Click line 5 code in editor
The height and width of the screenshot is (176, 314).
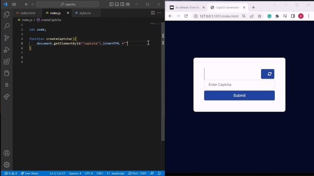click(82, 44)
